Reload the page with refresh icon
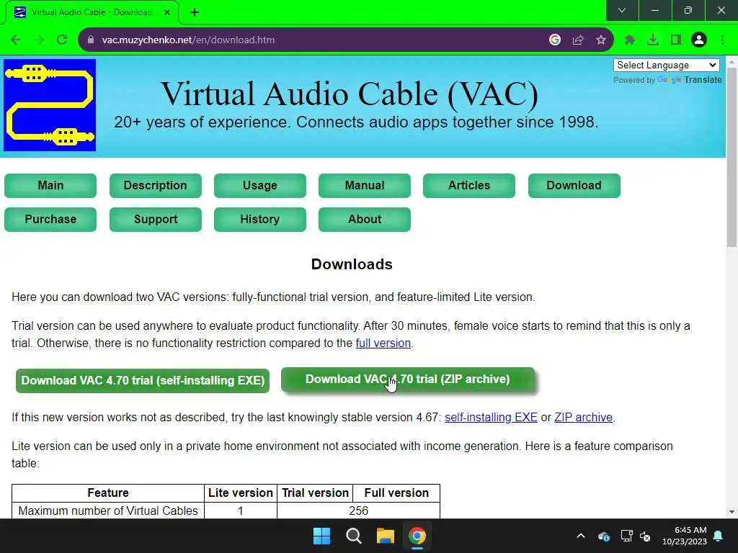The height and width of the screenshot is (553, 738). tap(62, 40)
